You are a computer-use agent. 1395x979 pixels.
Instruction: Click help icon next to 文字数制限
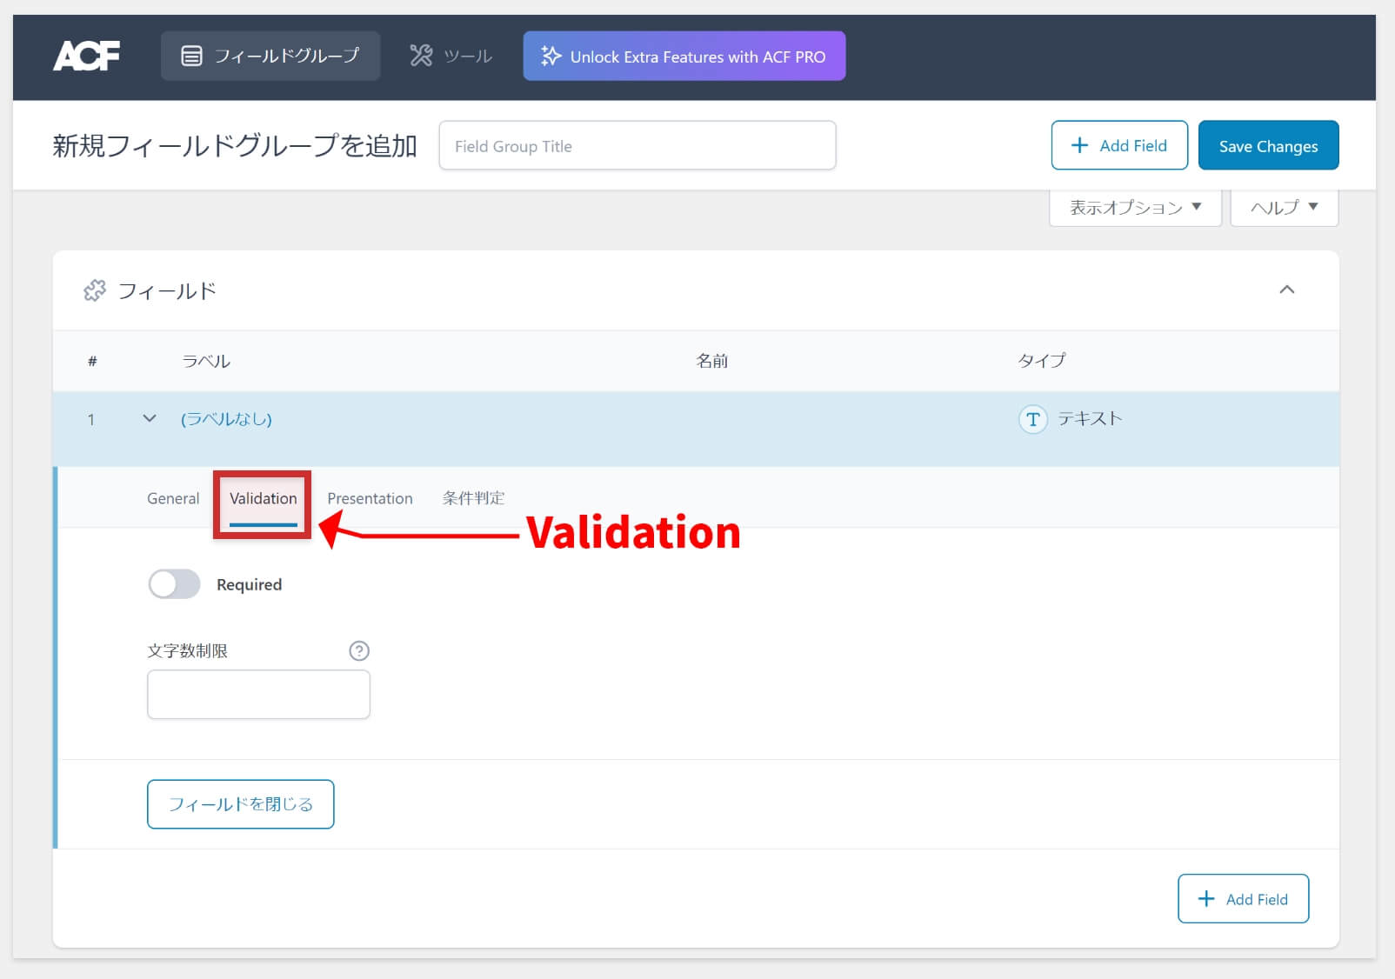pyautogui.click(x=359, y=650)
